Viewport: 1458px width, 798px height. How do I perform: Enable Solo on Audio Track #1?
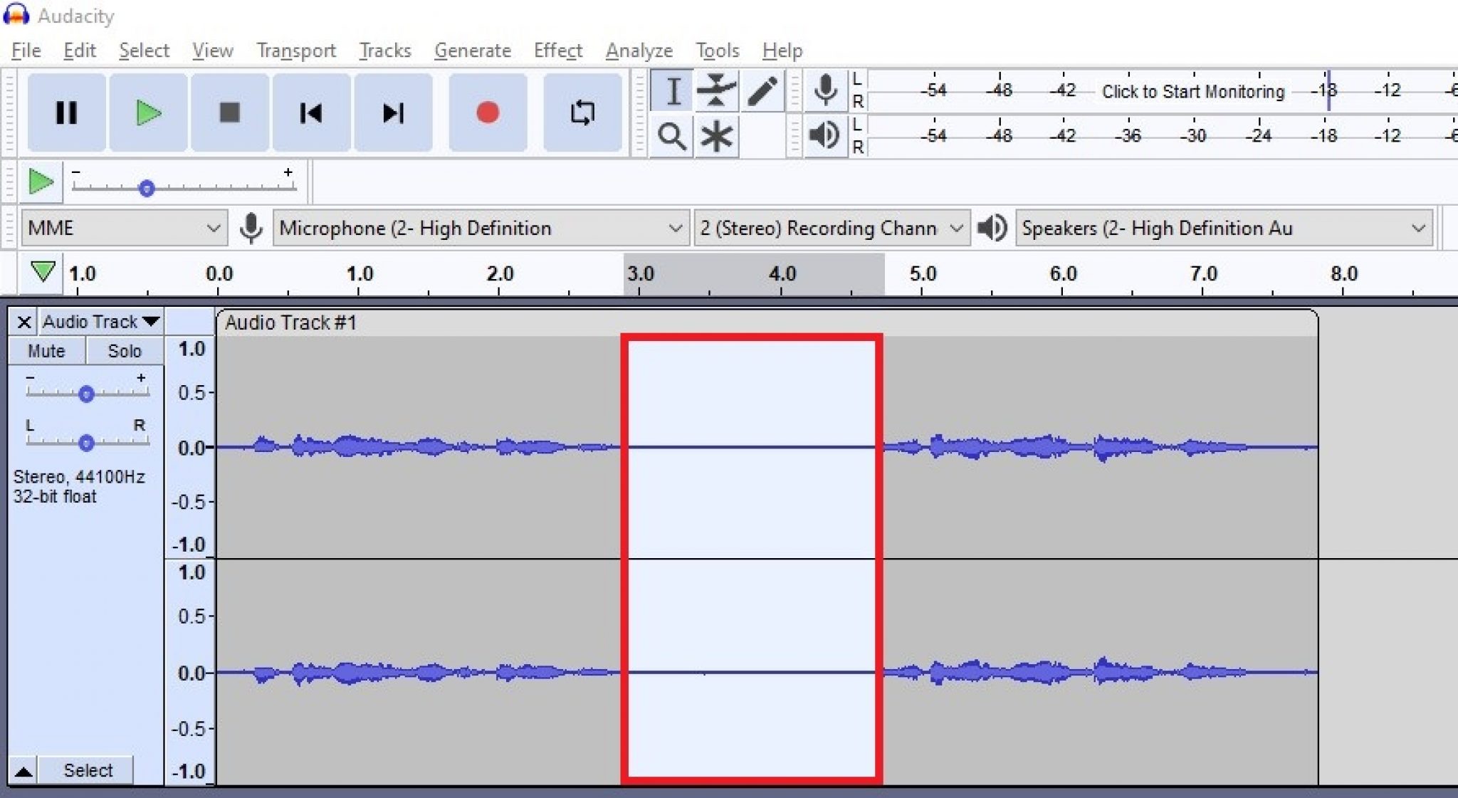coord(124,350)
